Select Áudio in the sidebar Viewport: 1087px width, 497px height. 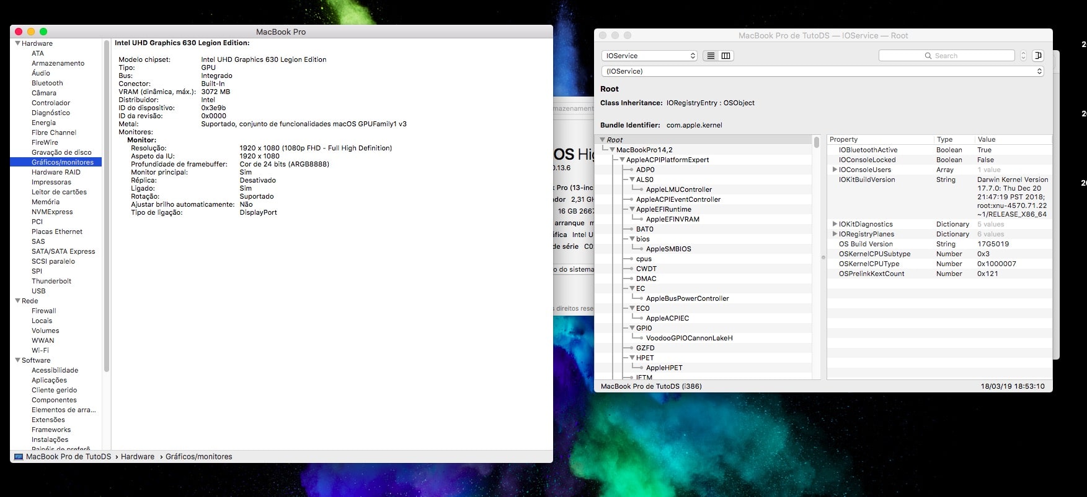point(41,73)
